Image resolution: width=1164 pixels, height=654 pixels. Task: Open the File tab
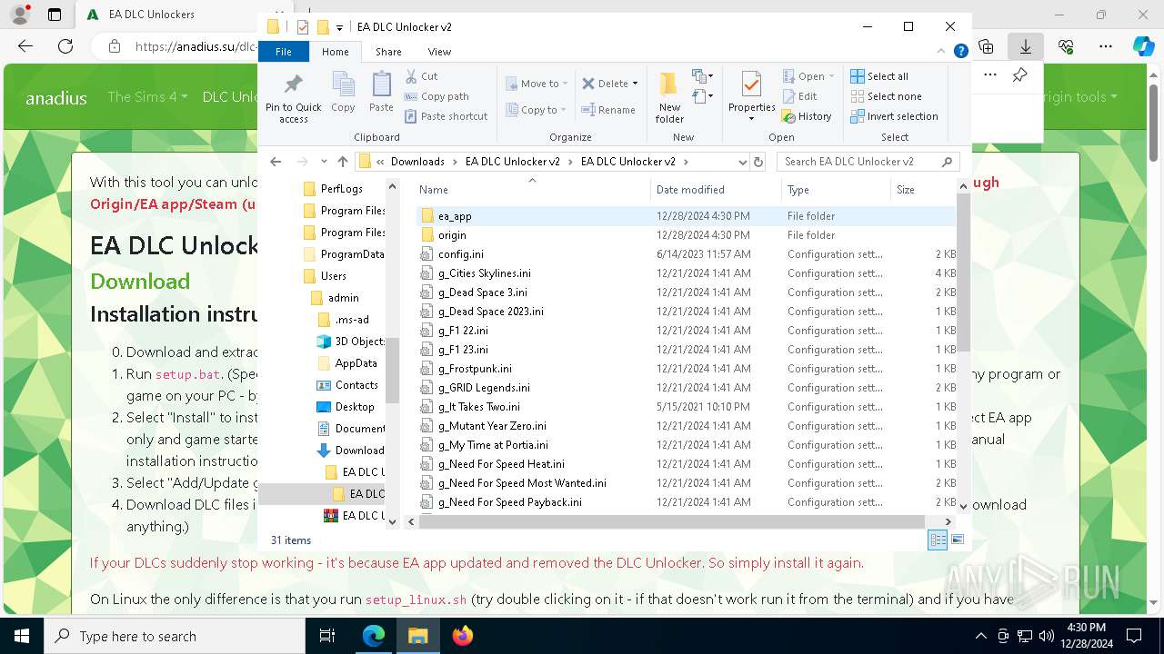pyautogui.click(x=284, y=52)
